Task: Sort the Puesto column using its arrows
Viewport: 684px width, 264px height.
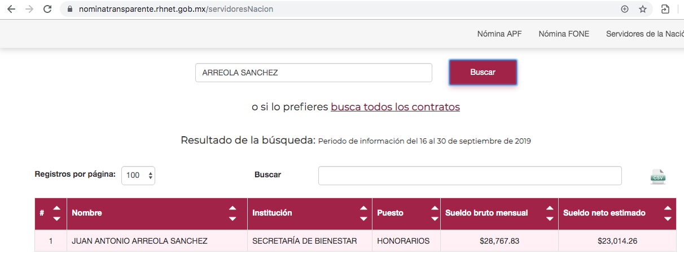Action: click(435, 213)
